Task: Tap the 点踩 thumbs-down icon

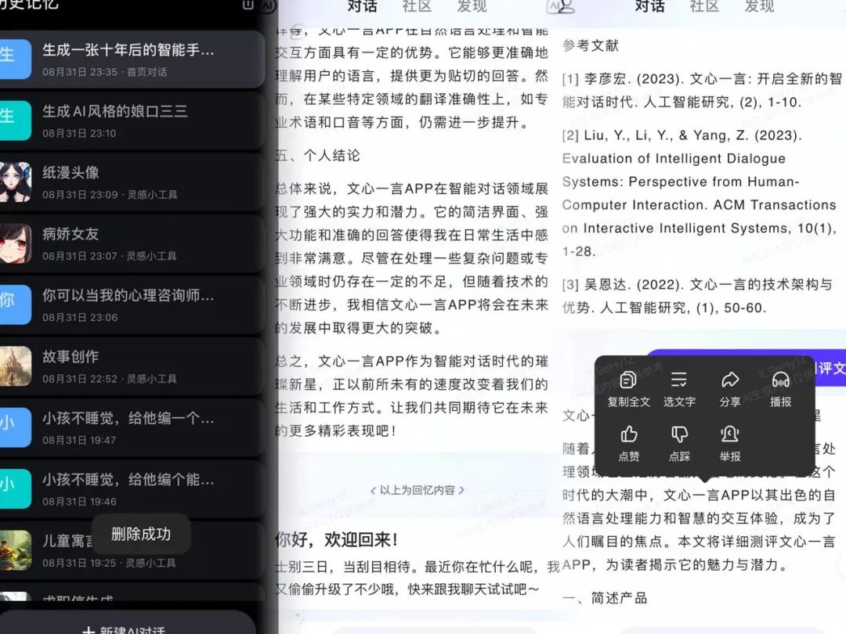Action: pyautogui.click(x=678, y=434)
